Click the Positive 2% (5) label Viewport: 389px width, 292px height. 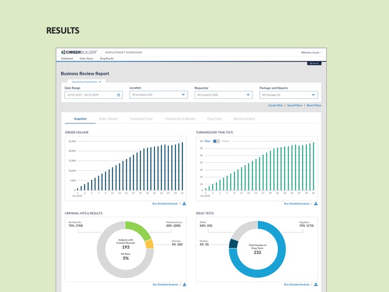coord(204,243)
